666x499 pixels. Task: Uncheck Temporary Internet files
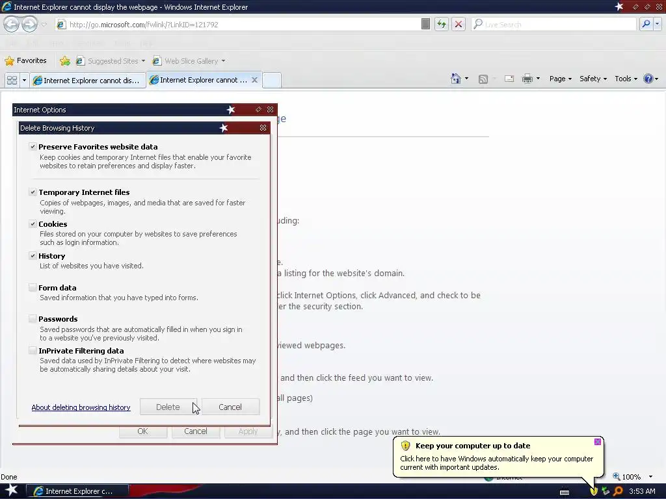(33, 192)
